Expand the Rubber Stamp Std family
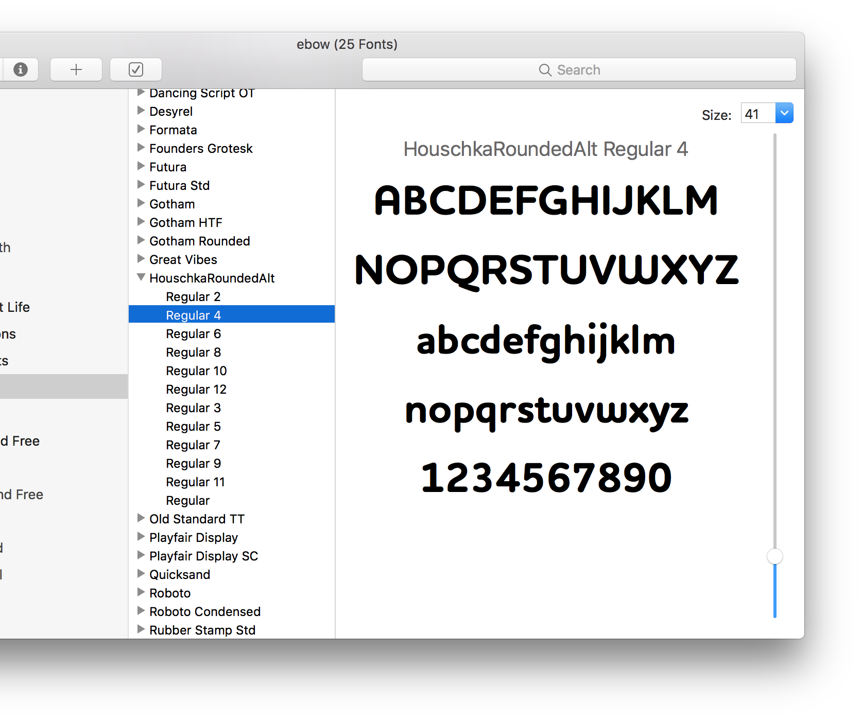This screenshot has width=862, height=721. point(141,629)
